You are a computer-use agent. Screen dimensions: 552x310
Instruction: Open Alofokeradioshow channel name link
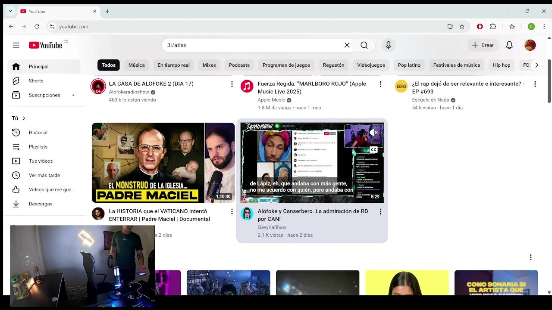129,92
